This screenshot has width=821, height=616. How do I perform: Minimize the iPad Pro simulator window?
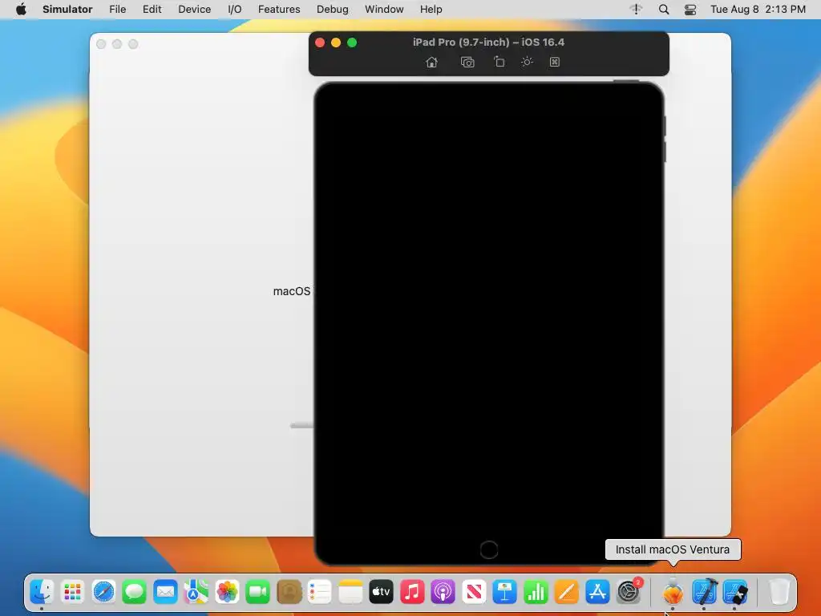tap(336, 43)
